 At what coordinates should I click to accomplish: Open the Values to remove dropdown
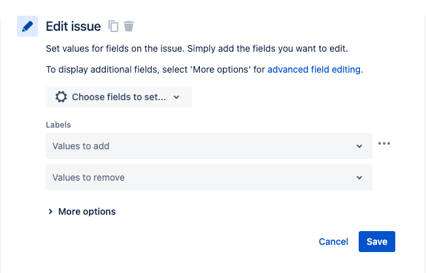209,177
